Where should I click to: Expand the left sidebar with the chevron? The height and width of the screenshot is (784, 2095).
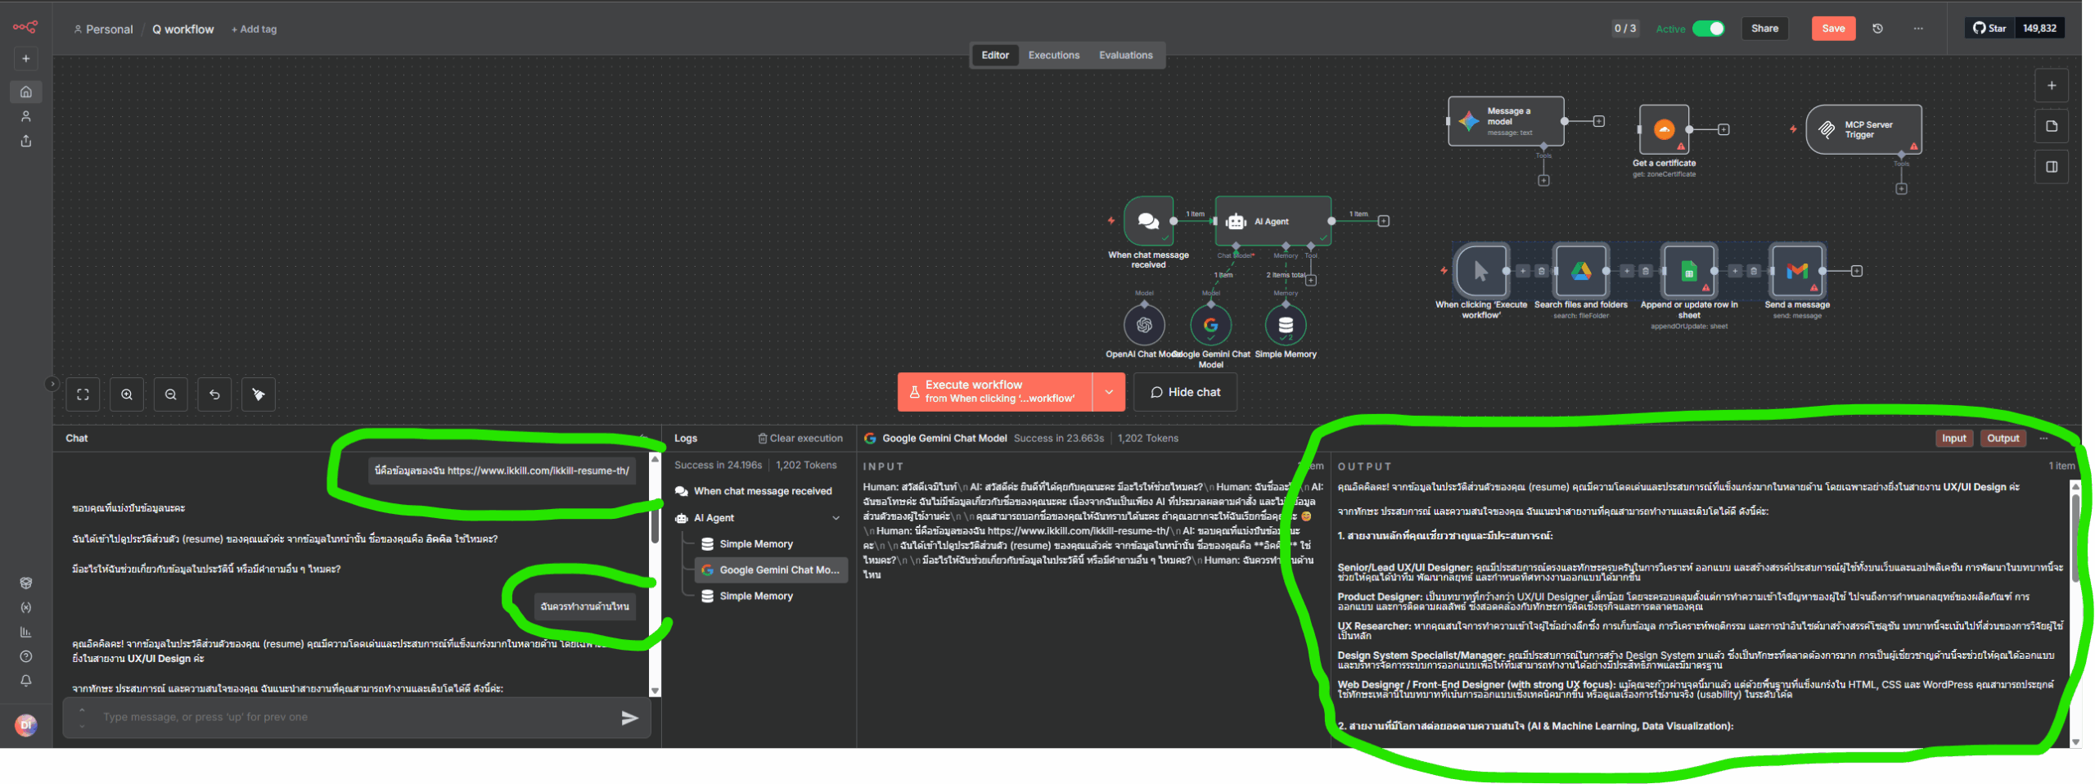tap(52, 384)
